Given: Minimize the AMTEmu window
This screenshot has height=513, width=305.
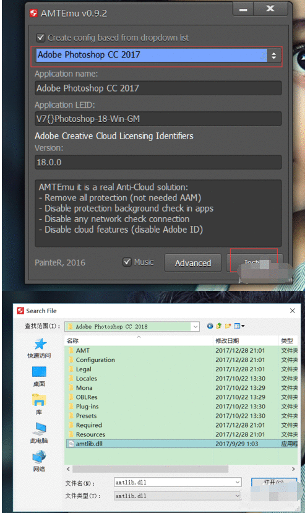Looking at the screenshot, I should tap(243, 9).
